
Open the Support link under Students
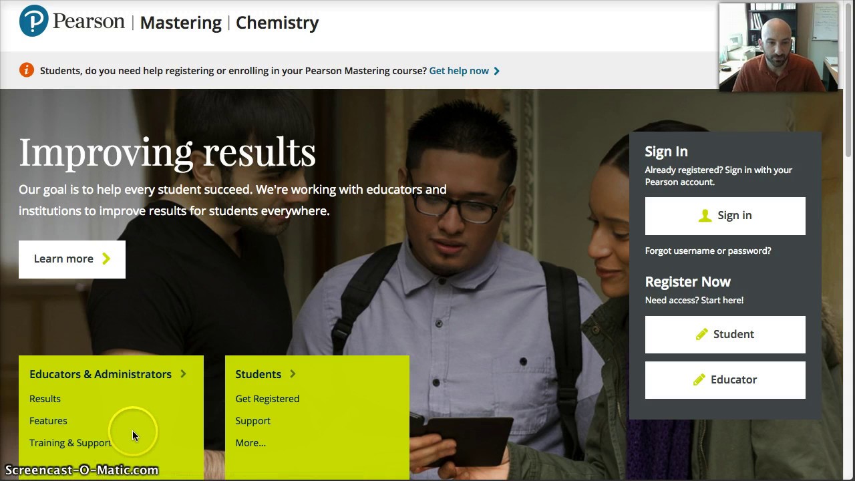tap(252, 421)
